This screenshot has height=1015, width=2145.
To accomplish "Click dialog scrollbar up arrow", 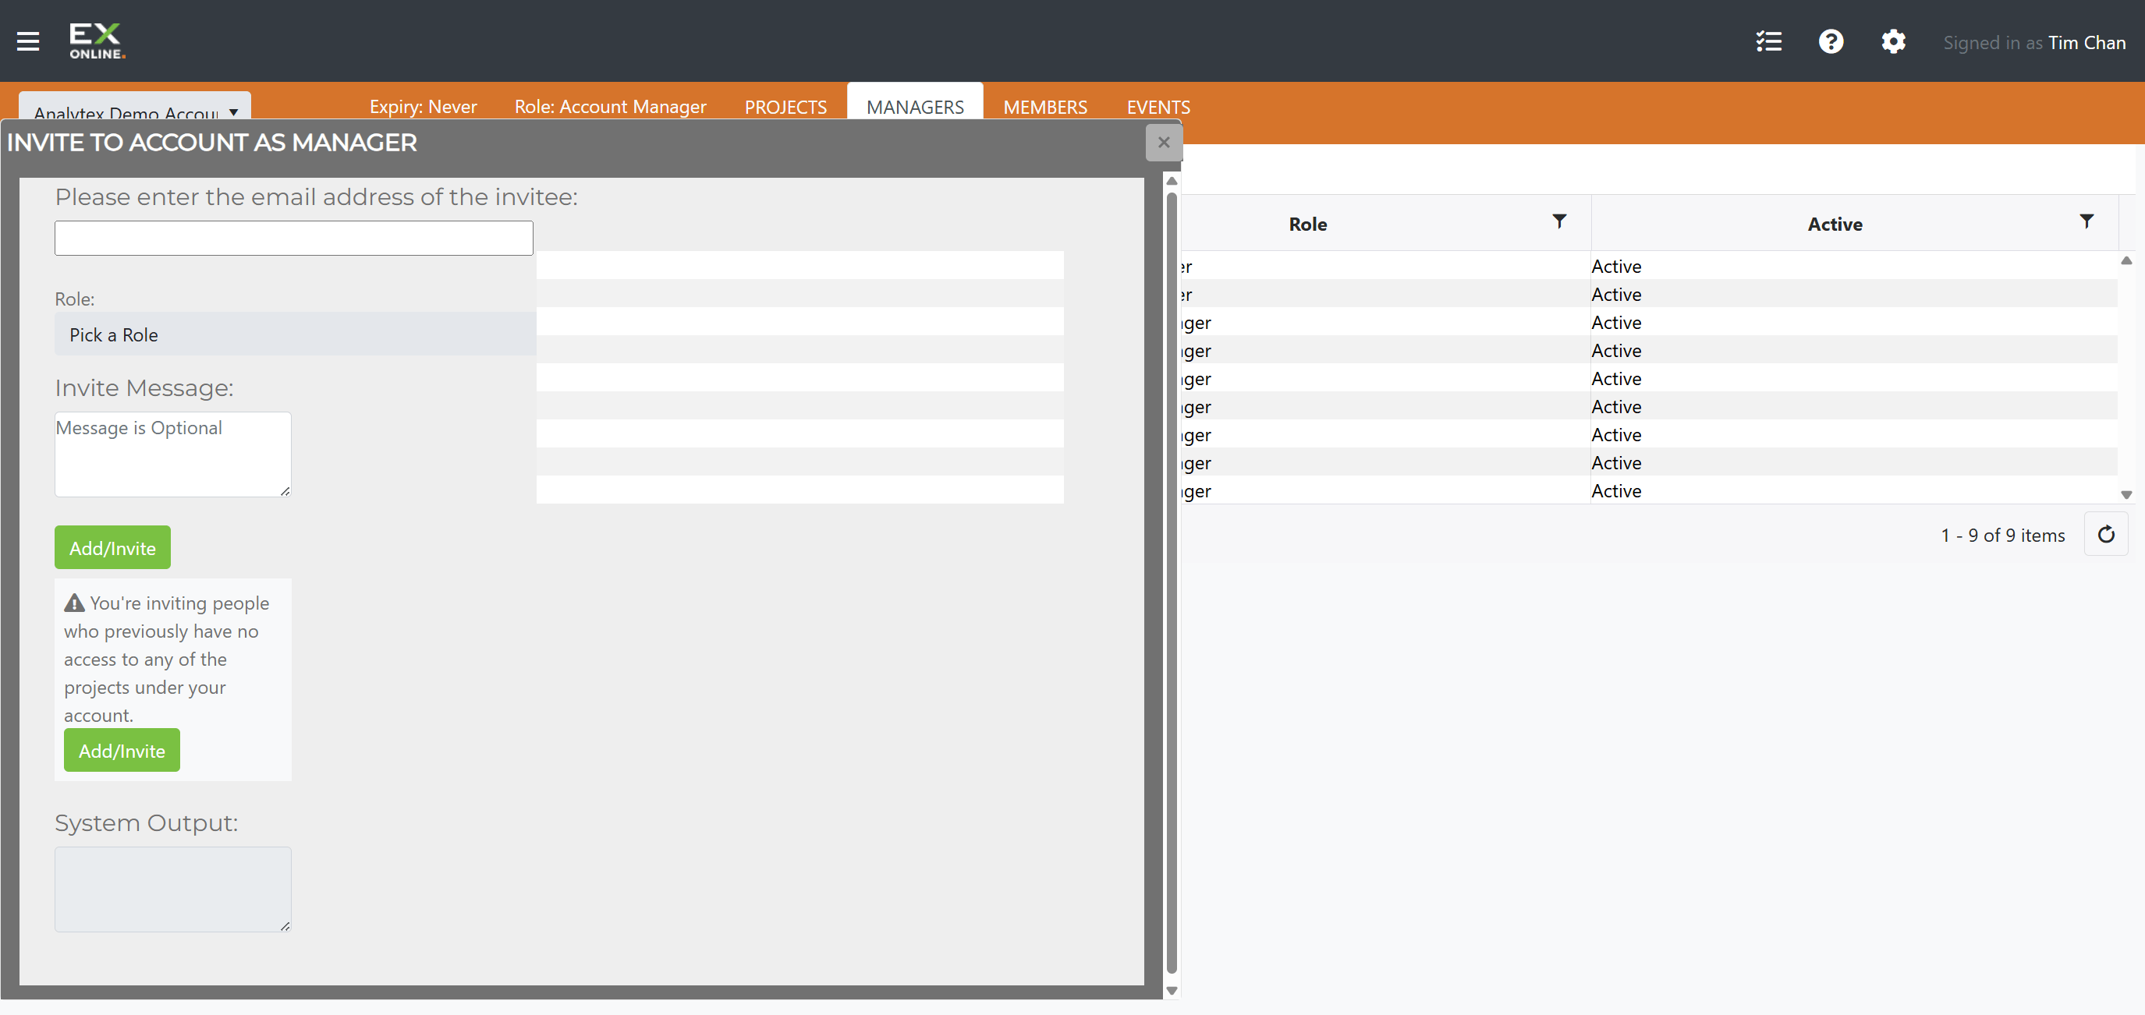I will [1172, 181].
